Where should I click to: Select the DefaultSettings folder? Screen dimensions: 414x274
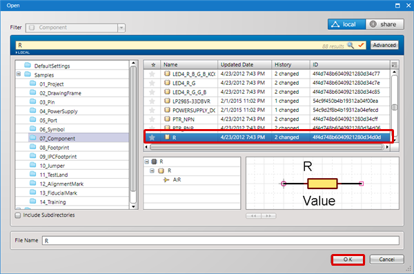52,66
